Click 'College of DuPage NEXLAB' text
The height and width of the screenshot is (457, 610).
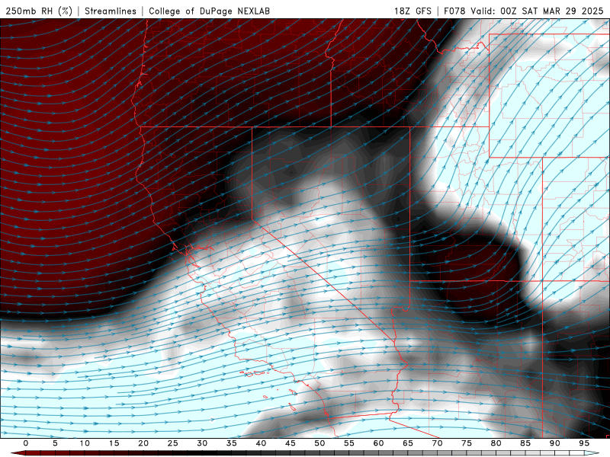point(209,11)
